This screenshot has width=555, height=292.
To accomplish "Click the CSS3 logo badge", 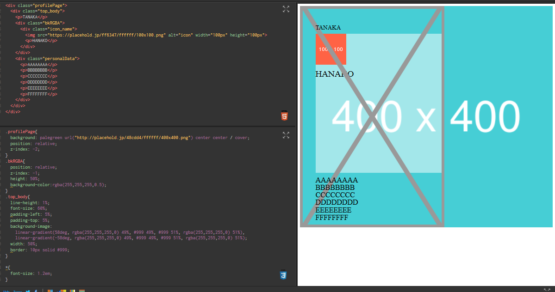I will click(283, 274).
